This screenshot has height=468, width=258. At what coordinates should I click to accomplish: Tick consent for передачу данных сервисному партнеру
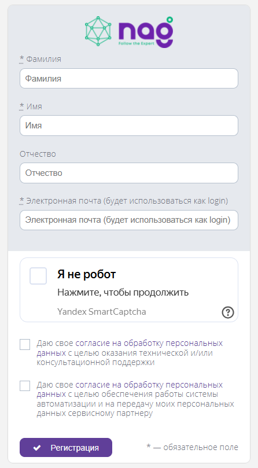coord(25,386)
